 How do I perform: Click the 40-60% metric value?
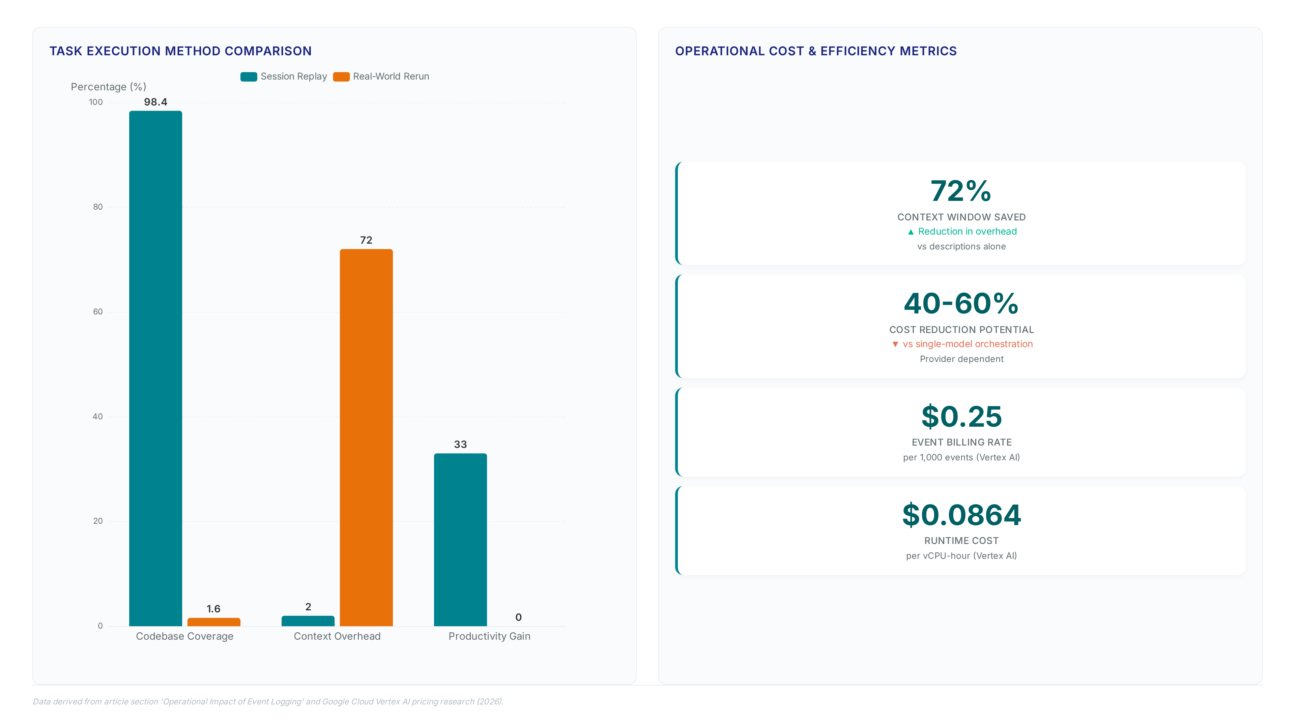click(961, 303)
